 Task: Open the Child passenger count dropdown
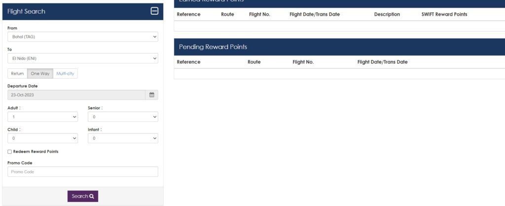coord(42,139)
